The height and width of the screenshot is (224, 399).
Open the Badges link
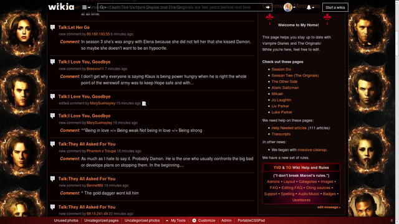tap(329, 194)
